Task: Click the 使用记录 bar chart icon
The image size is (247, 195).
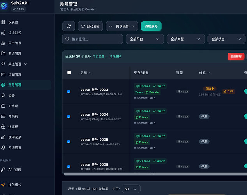Action: click(3, 137)
